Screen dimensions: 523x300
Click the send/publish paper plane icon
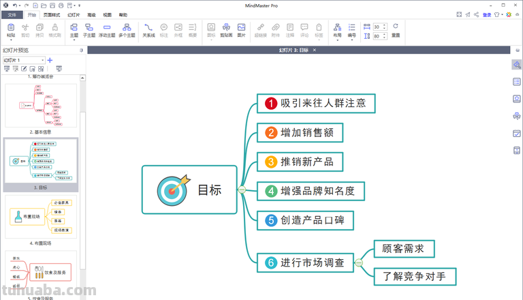[468, 14]
